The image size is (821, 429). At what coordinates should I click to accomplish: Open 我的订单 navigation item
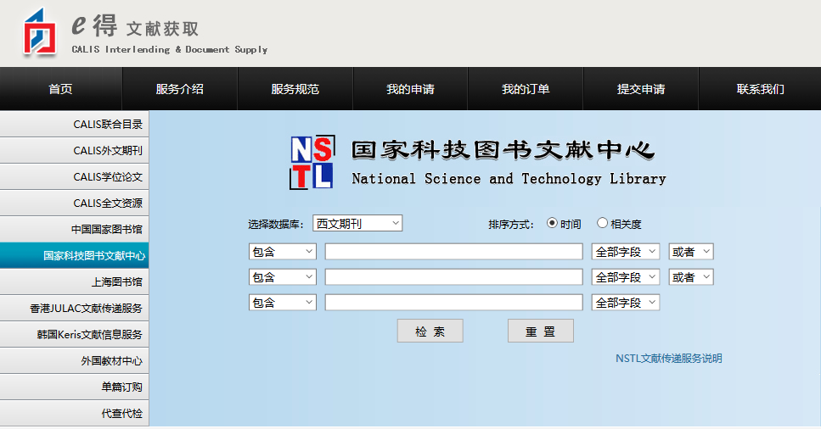pos(526,89)
